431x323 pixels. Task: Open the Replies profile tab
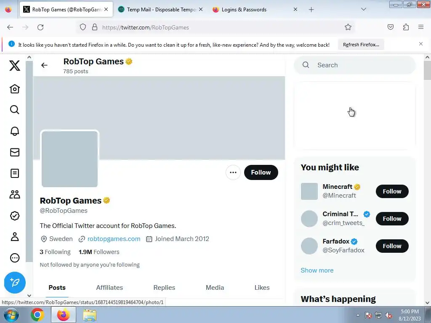coord(164,288)
